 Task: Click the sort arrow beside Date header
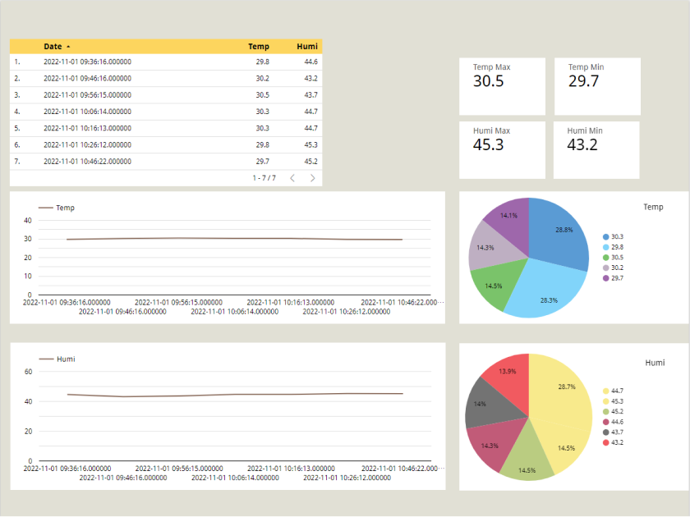pyautogui.click(x=68, y=47)
